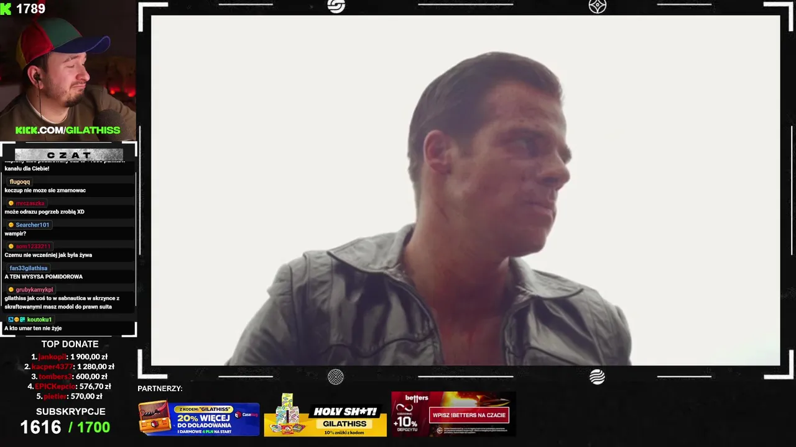Click the main video playback area
The height and width of the screenshot is (447, 796).
(466, 191)
